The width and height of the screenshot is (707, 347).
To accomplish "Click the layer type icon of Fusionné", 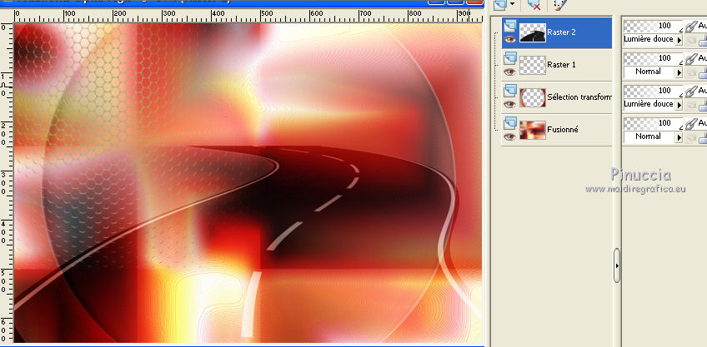I will [x=510, y=123].
